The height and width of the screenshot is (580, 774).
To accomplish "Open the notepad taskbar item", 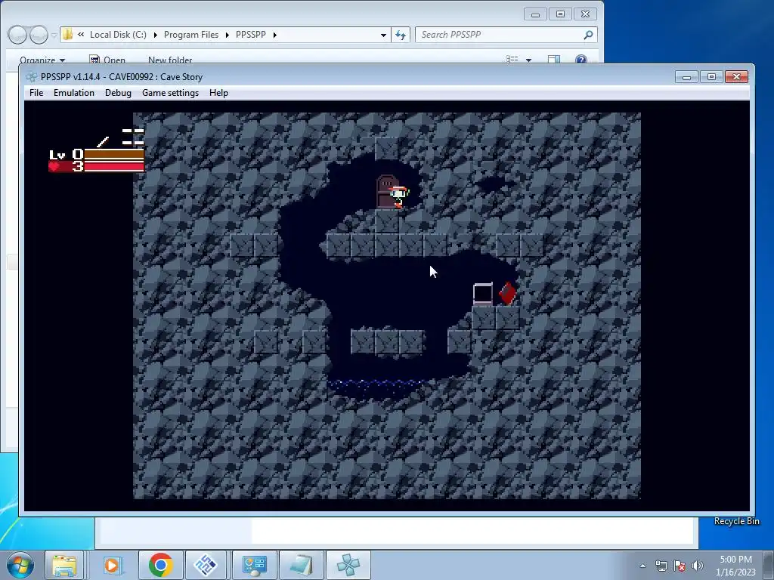I will click(302, 565).
